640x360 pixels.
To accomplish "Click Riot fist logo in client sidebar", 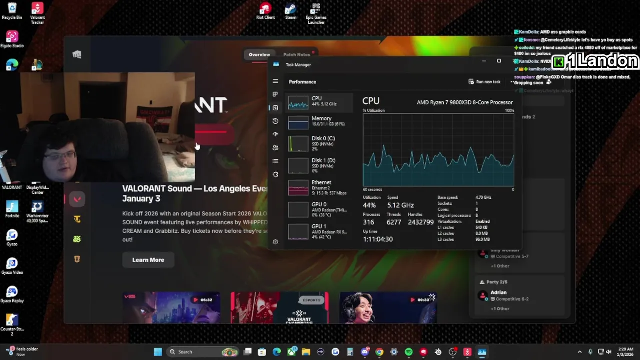I will click(77, 54).
